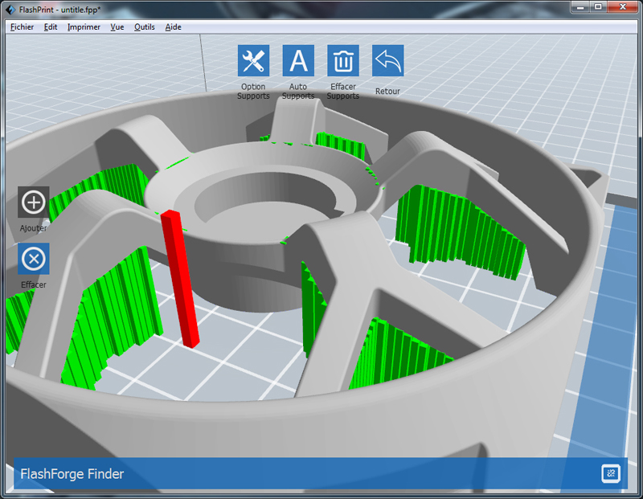The image size is (643, 499).
Task: Select the Effacer X tool
Action: click(x=33, y=259)
